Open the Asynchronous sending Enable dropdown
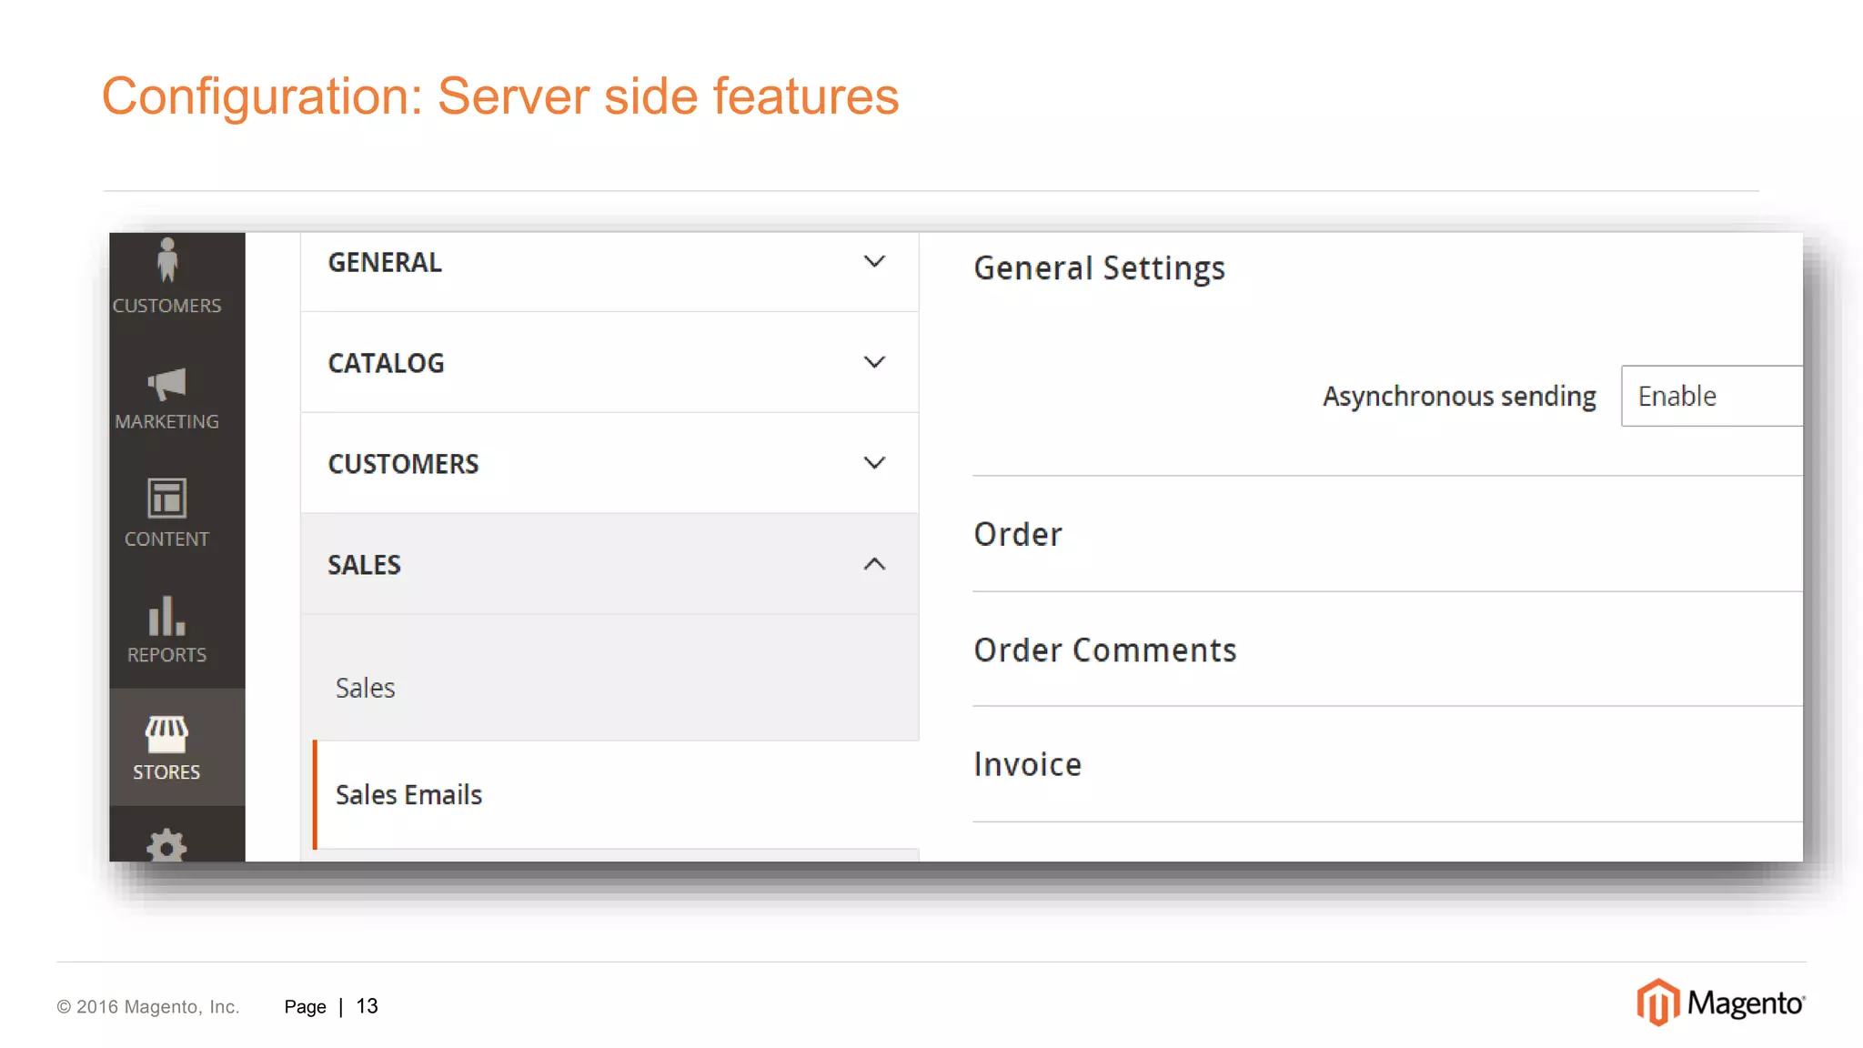1863x1048 pixels. click(x=1711, y=396)
